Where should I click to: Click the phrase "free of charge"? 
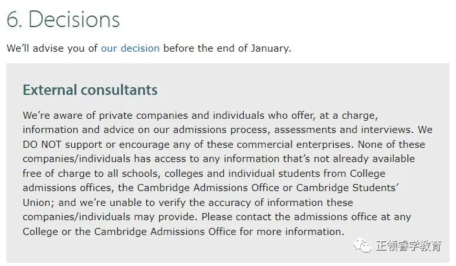click(57, 174)
